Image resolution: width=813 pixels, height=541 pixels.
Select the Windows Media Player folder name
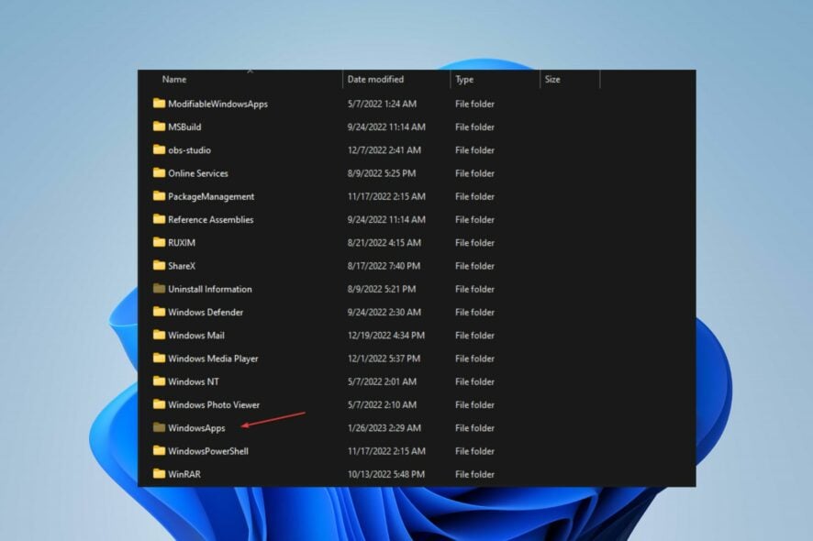point(213,359)
